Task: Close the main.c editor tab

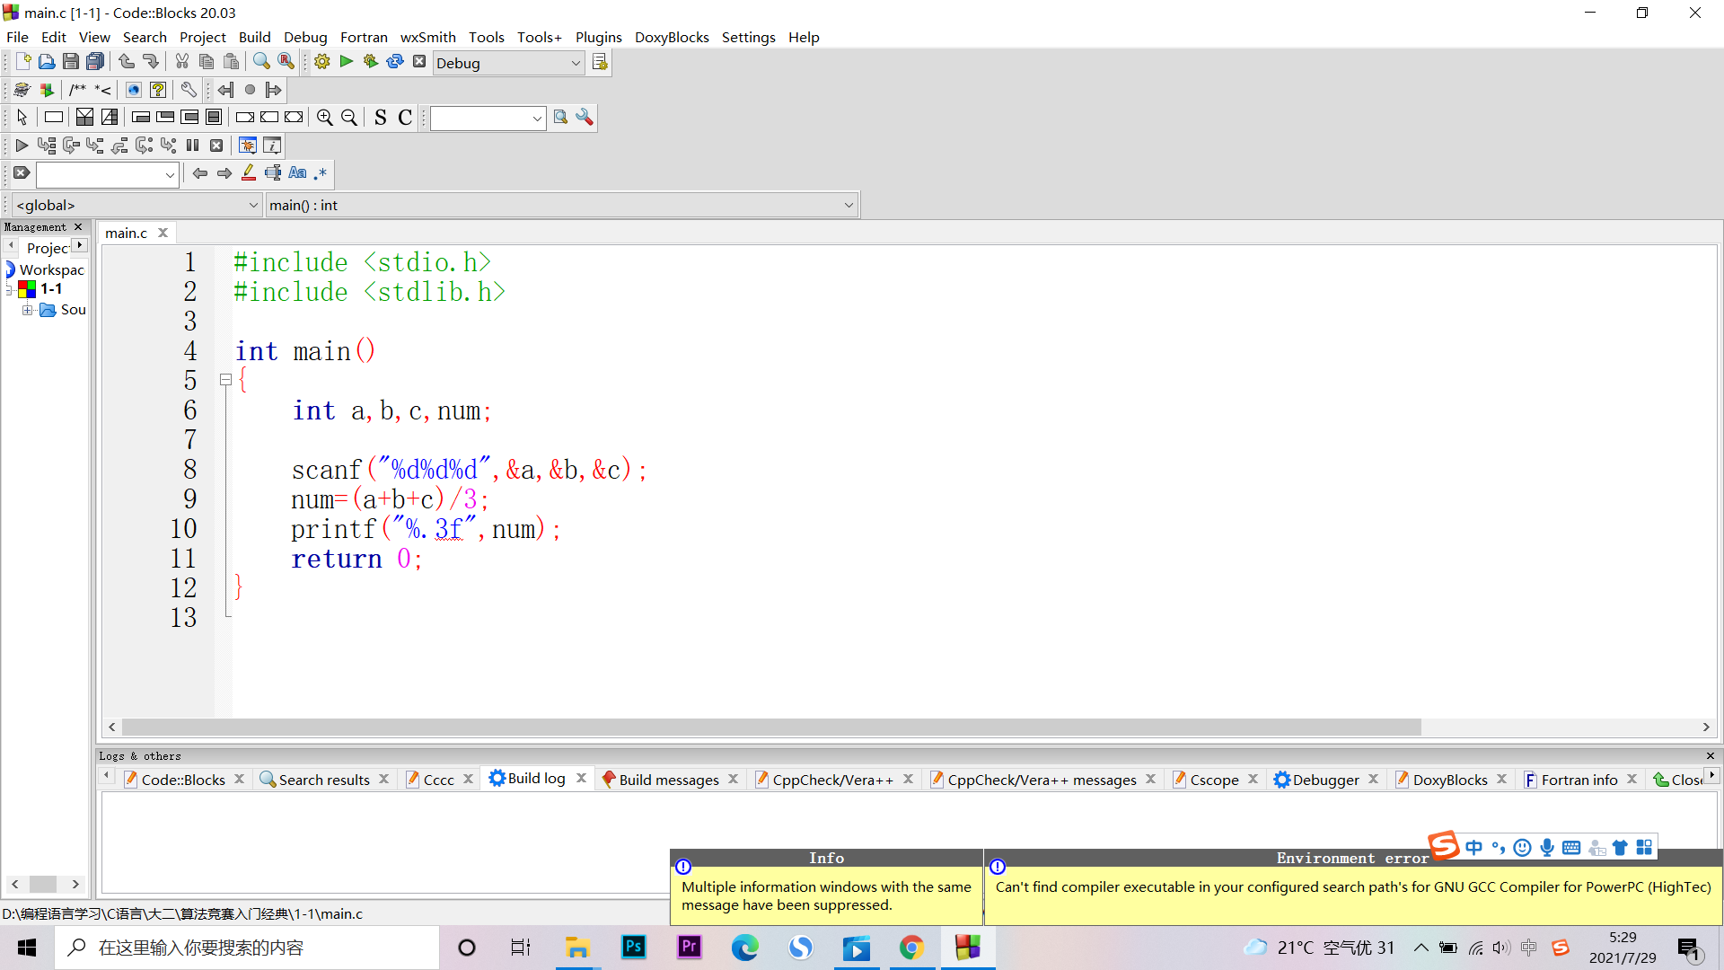Action: pyautogui.click(x=163, y=233)
